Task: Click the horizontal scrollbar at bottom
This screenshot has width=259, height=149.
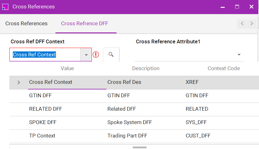Action: click(140, 147)
